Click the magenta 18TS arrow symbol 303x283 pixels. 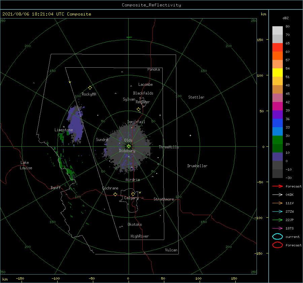[277, 228]
